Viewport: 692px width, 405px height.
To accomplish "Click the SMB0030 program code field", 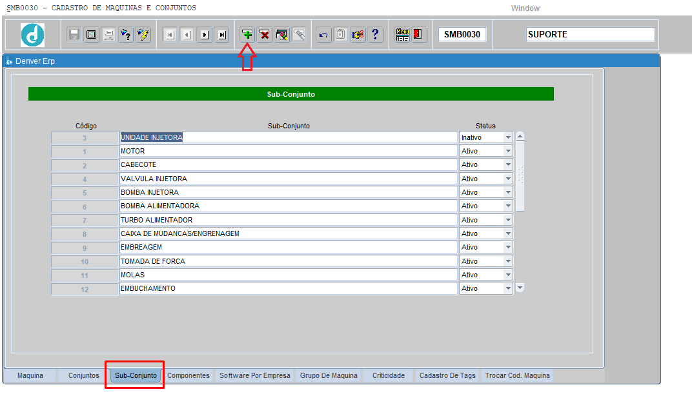I will tap(462, 34).
